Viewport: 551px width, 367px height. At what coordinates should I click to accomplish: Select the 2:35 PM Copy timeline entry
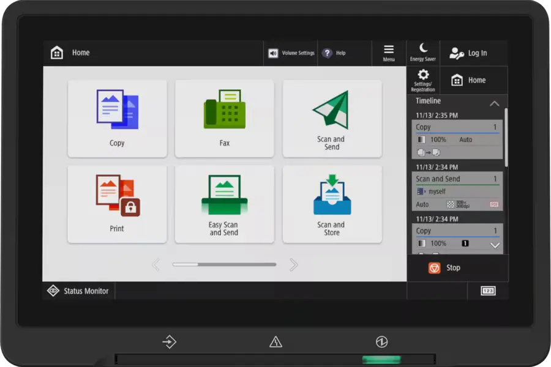[x=457, y=139]
